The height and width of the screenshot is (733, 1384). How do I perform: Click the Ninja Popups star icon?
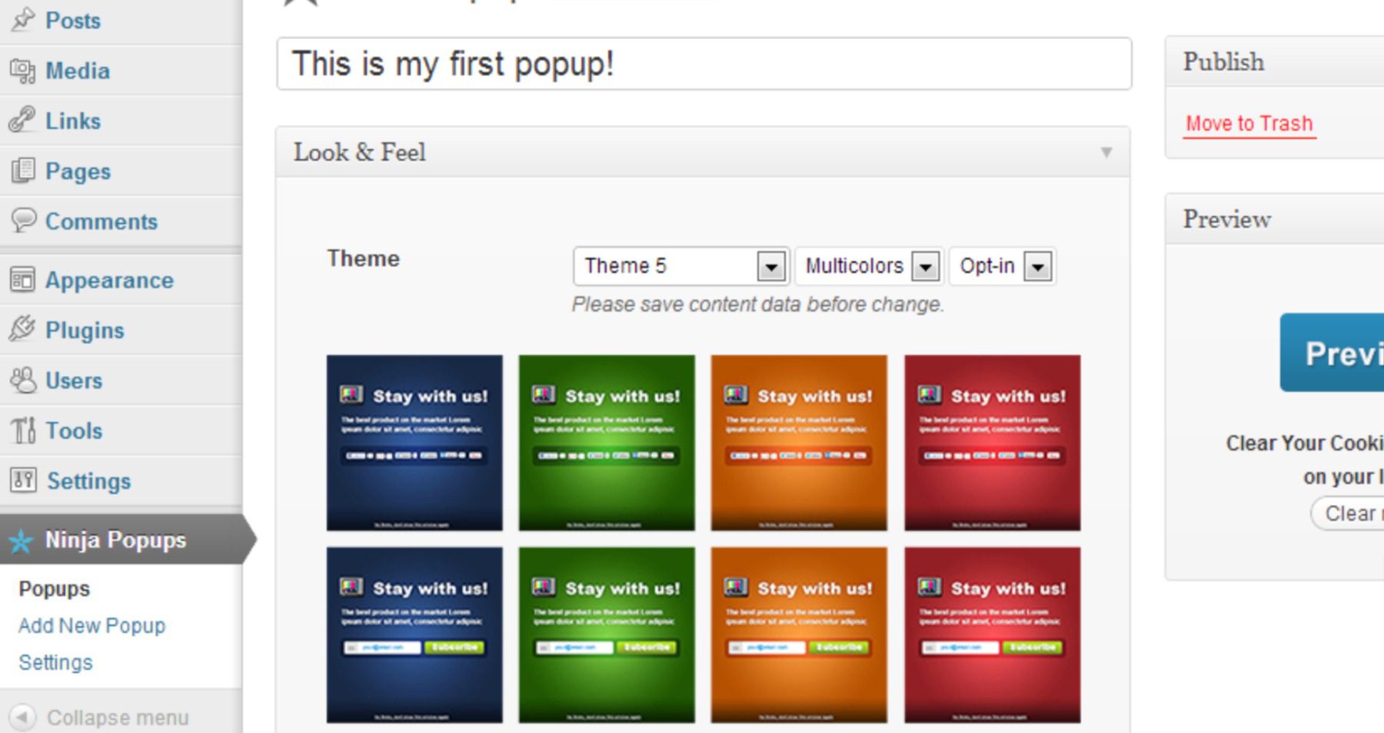click(22, 540)
